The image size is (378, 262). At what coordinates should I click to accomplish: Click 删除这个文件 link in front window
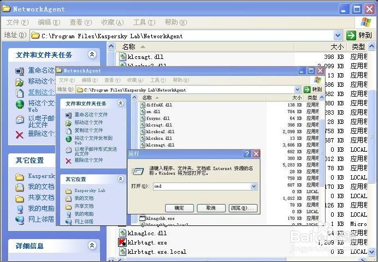click(88, 160)
